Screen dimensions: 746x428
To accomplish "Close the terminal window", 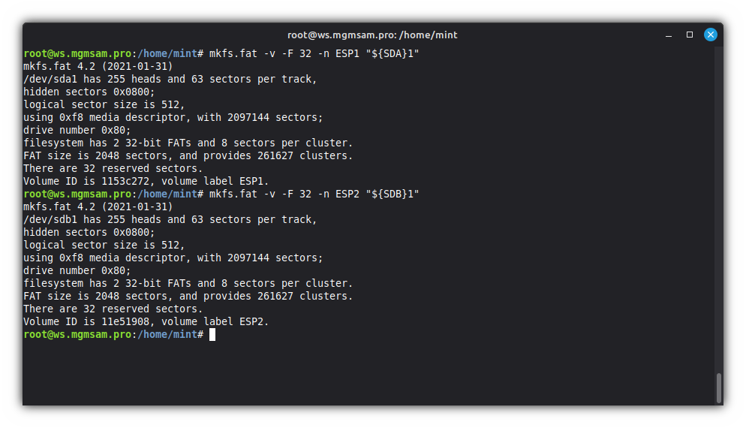I will tap(710, 35).
